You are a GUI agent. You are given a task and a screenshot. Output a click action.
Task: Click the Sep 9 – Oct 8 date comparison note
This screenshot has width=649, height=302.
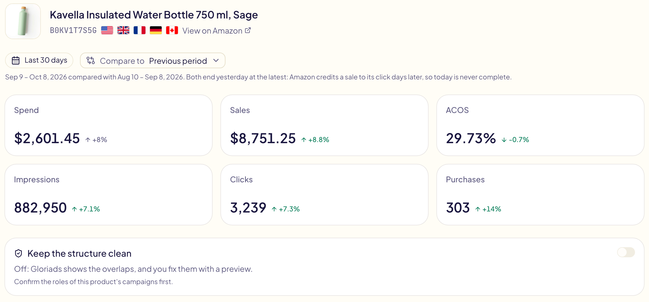pos(258,77)
